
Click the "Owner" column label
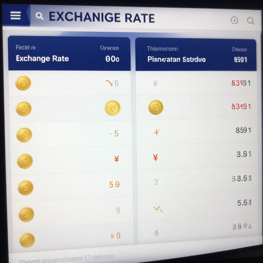coord(239,50)
